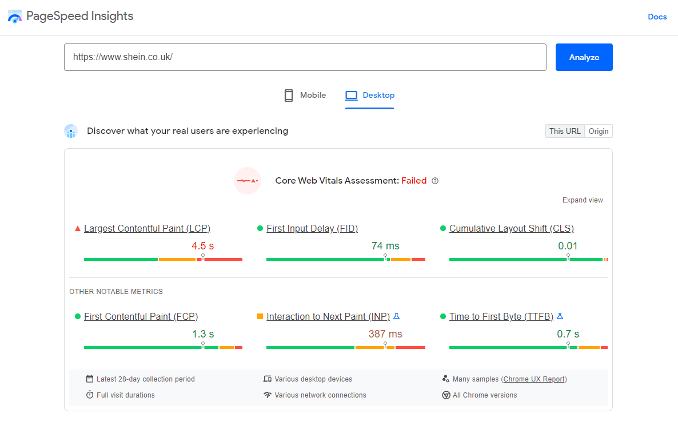Select the Desktop results tab
The width and height of the screenshot is (678, 421).
pos(370,96)
